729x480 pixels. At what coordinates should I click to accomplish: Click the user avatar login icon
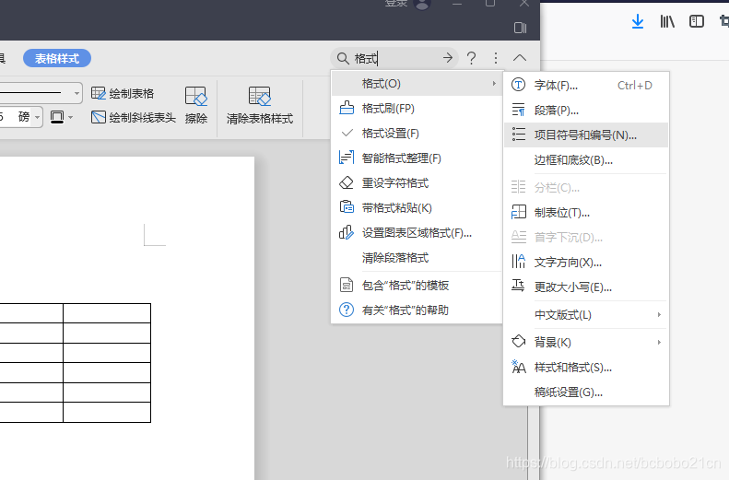422,5
